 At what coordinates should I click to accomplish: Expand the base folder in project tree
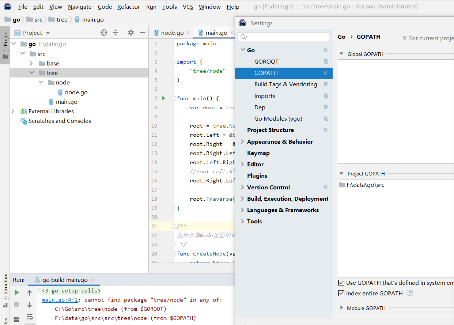click(x=31, y=63)
